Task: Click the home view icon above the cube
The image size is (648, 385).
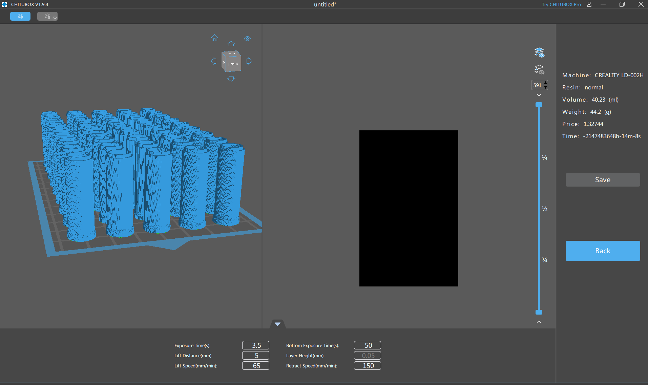Action: tap(214, 38)
